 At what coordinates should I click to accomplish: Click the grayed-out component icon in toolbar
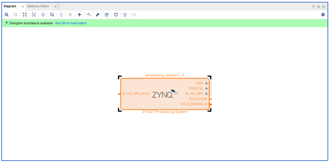click(x=134, y=15)
